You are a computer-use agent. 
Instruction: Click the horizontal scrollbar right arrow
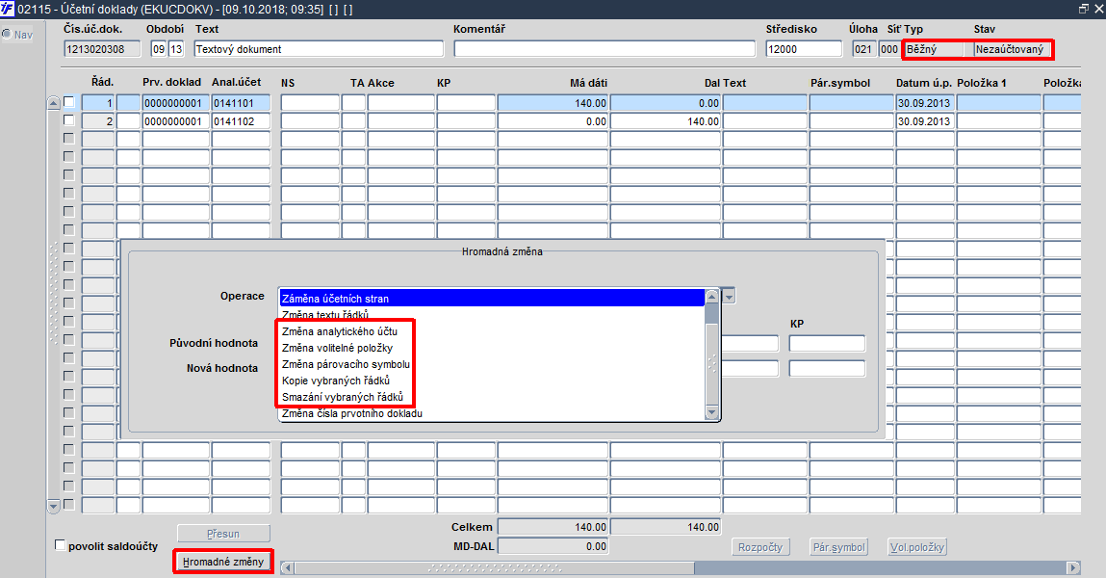click(x=1073, y=567)
